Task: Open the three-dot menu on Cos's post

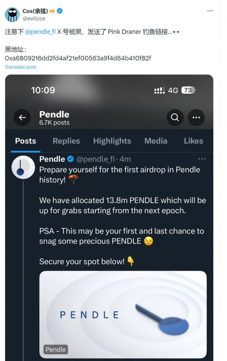Action: (x=210, y=11)
